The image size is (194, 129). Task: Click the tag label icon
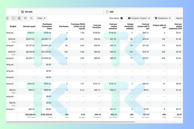click(31, 18)
